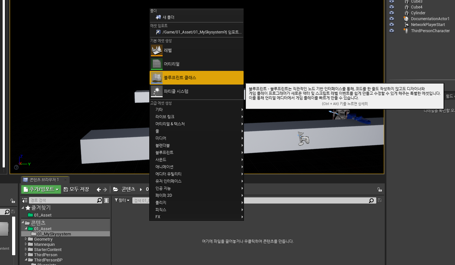This screenshot has width=455, height=265.
Task: Create a new 레벨 asset
Action: (x=196, y=50)
